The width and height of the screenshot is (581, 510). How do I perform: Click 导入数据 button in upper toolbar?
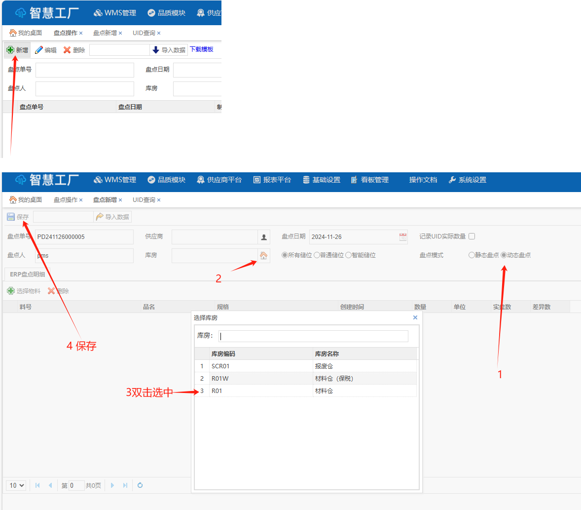click(x=169, y=50)
